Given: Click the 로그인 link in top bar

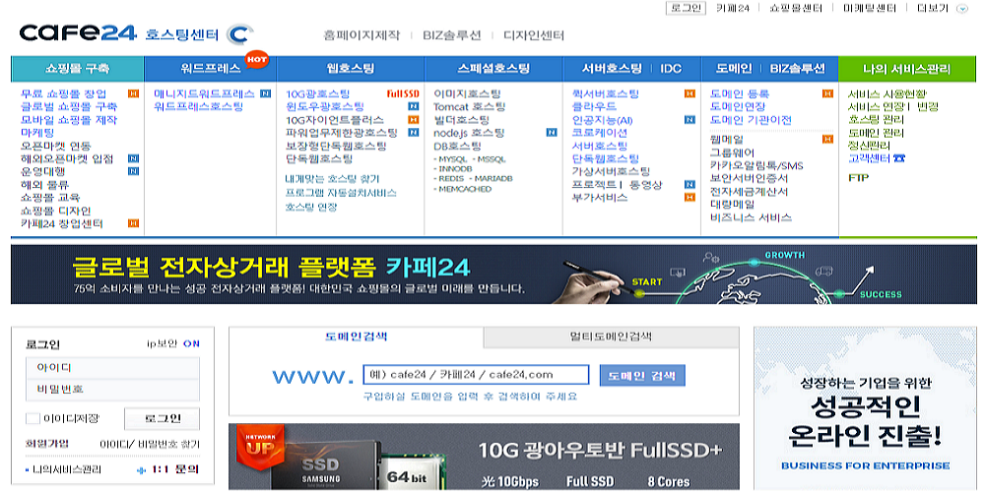Looking at the screenshot, I should coord(686,8).
